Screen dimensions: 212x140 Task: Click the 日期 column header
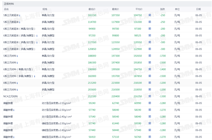198,9
